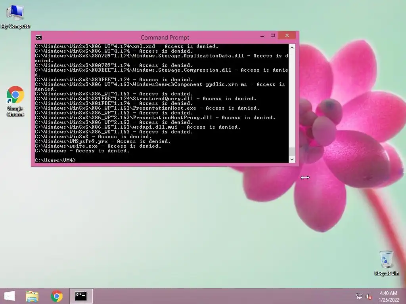
Task: Click the scrollbar down arrow in Command Prompt
Action: pos(292,160)
